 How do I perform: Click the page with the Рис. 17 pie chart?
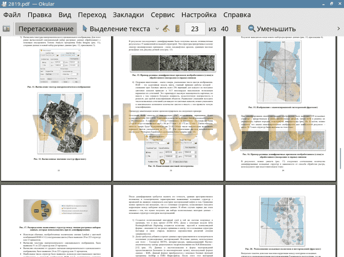pyautogui.click(x=56, y=221)
